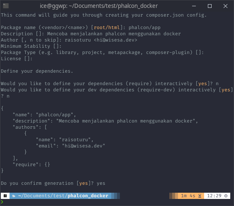Click the hourglass icon beside 1m 4s
The width and height of the screenshot is (234, 206).
coord(200,196)
